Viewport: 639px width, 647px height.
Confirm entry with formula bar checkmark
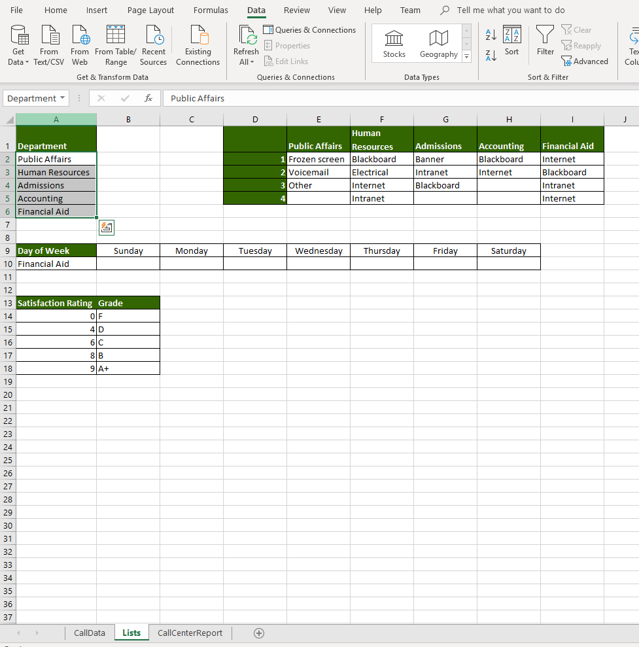(125, 98)
